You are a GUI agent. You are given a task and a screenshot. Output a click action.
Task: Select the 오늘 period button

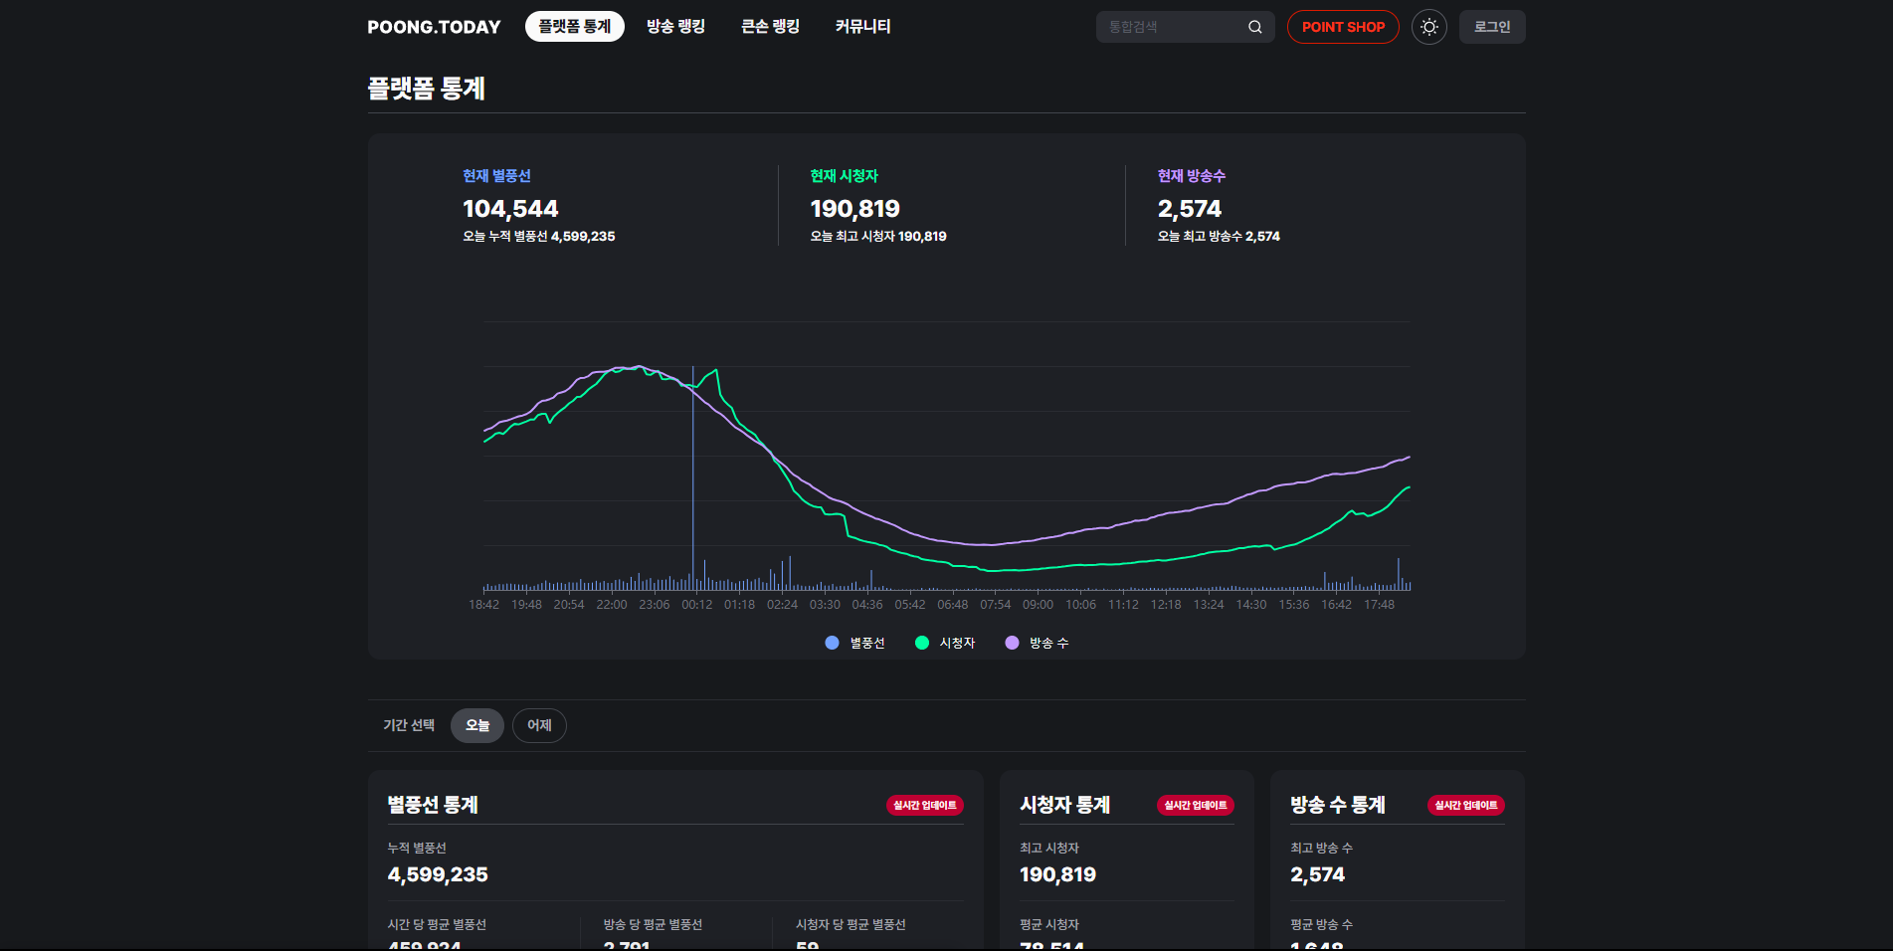point(476,725)
